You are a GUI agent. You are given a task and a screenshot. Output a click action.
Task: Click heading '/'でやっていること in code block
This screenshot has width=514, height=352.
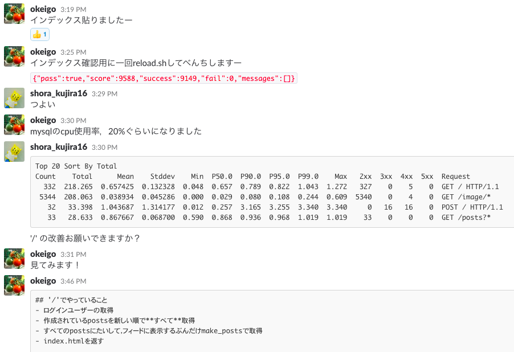[71, 300]
